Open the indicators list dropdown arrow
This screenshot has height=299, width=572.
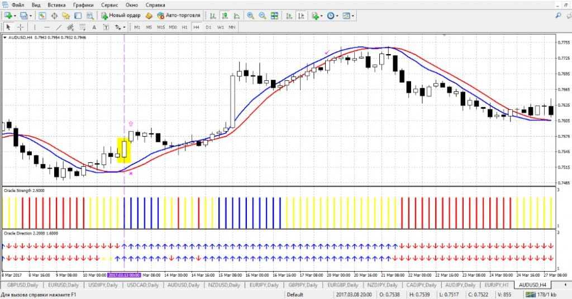click(322, 16)
